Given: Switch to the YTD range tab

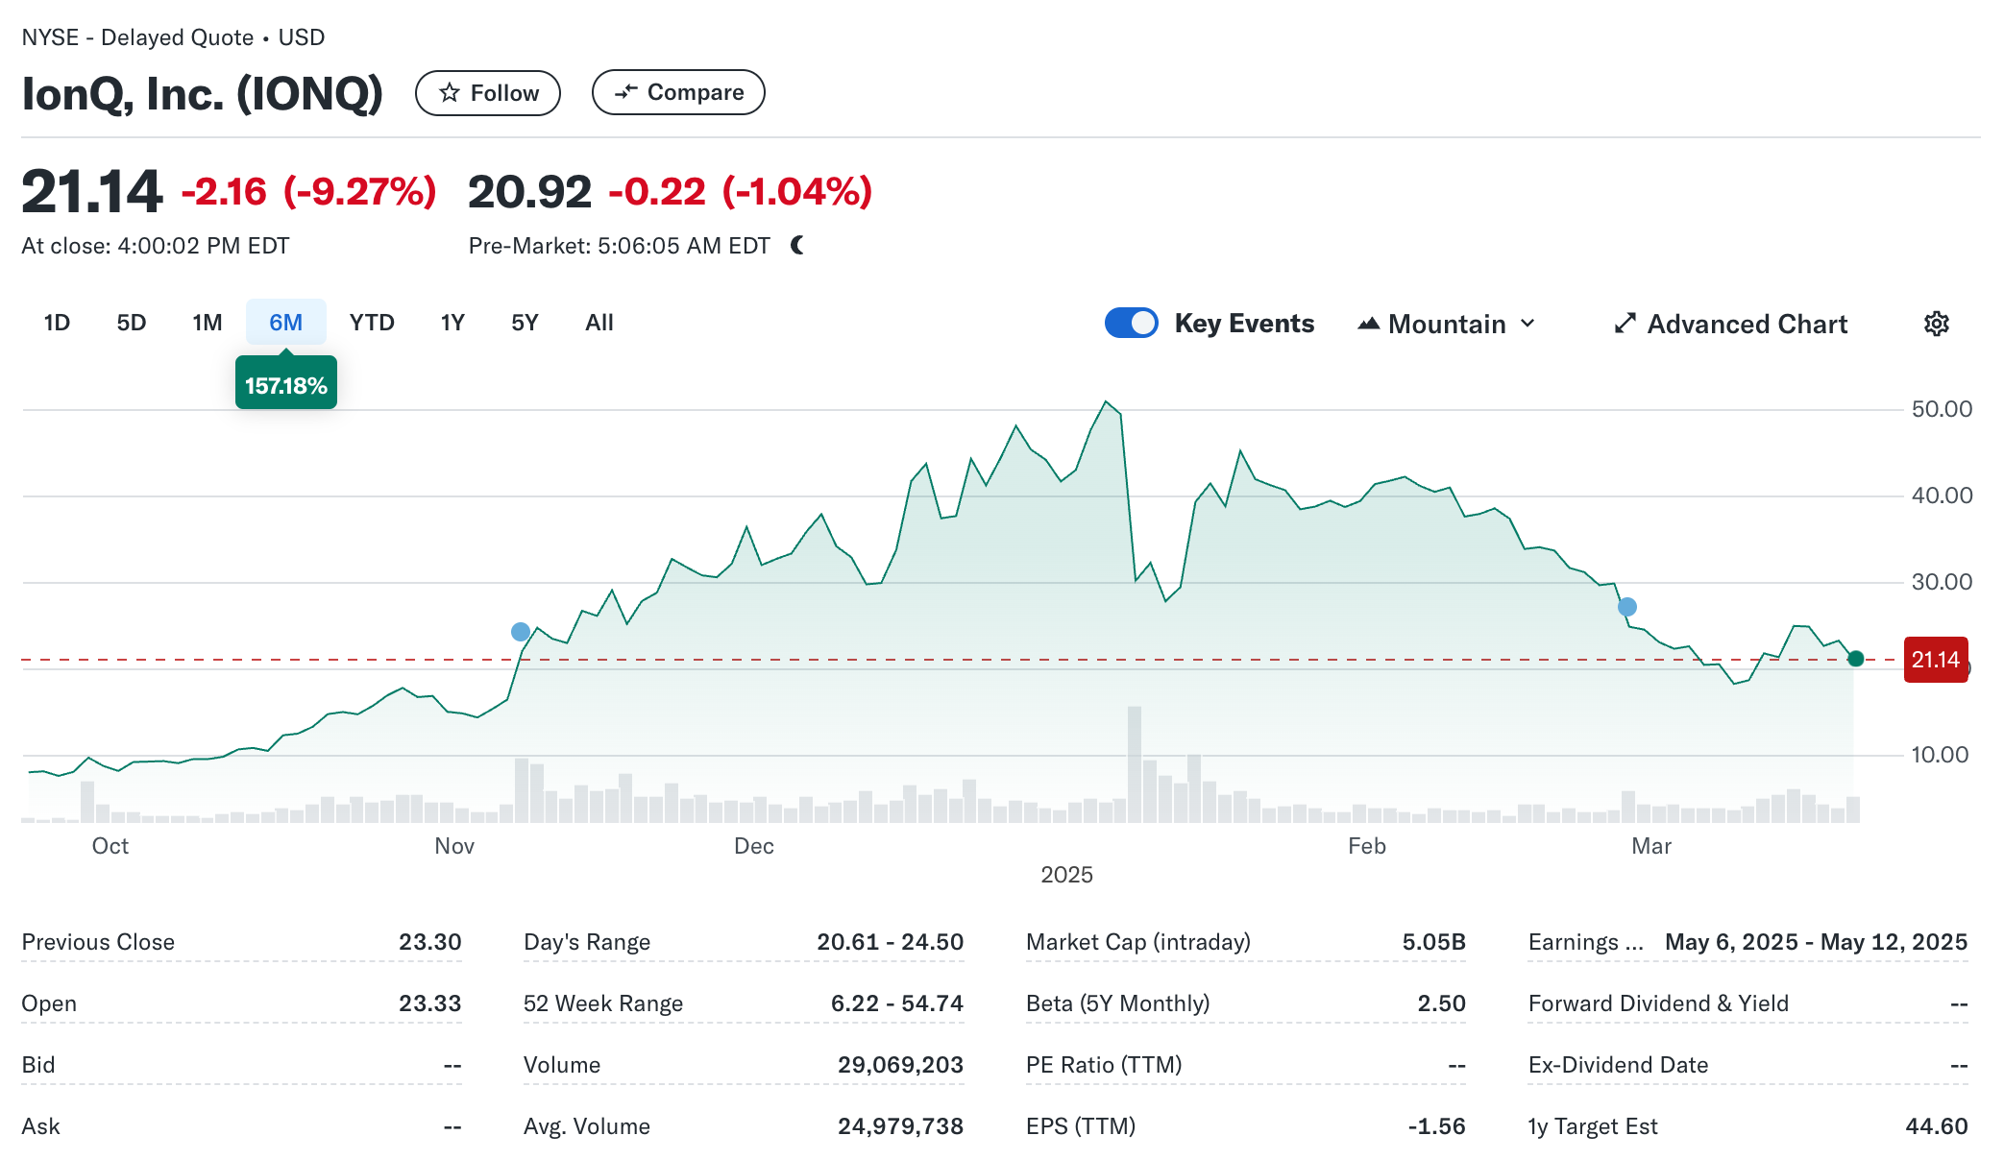Looking at the screenshot, I should [x=372, y=323].
